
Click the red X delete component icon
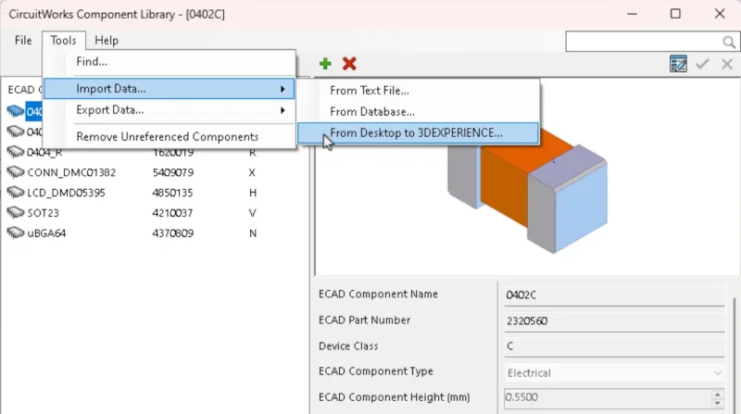pos(349,64)
